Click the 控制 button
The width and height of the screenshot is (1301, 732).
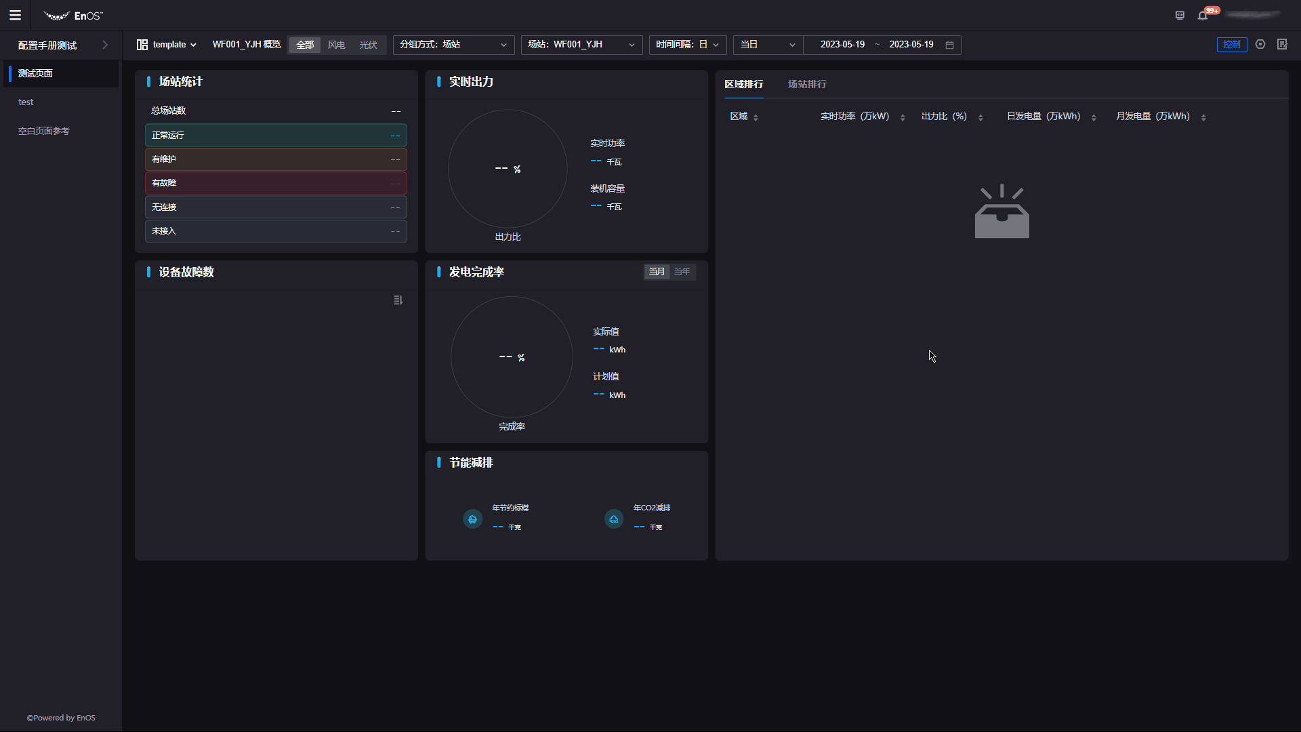(x=1231, y=45)
